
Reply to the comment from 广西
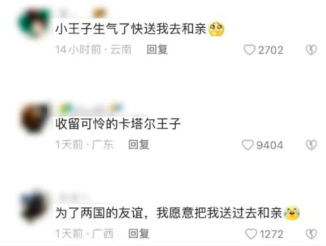tap(138, 234)
